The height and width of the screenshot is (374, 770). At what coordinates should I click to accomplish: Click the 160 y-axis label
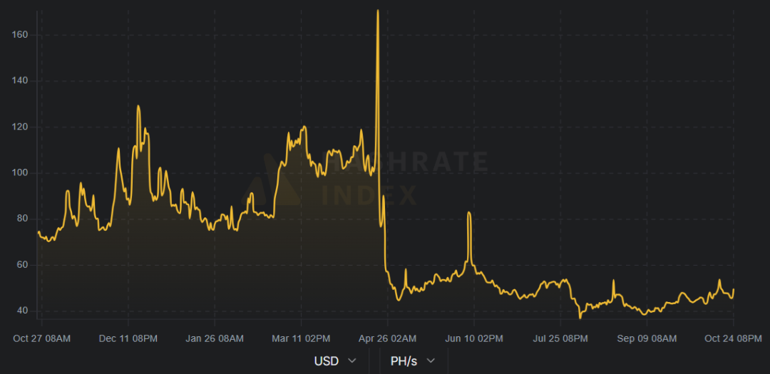click(20, 35)
